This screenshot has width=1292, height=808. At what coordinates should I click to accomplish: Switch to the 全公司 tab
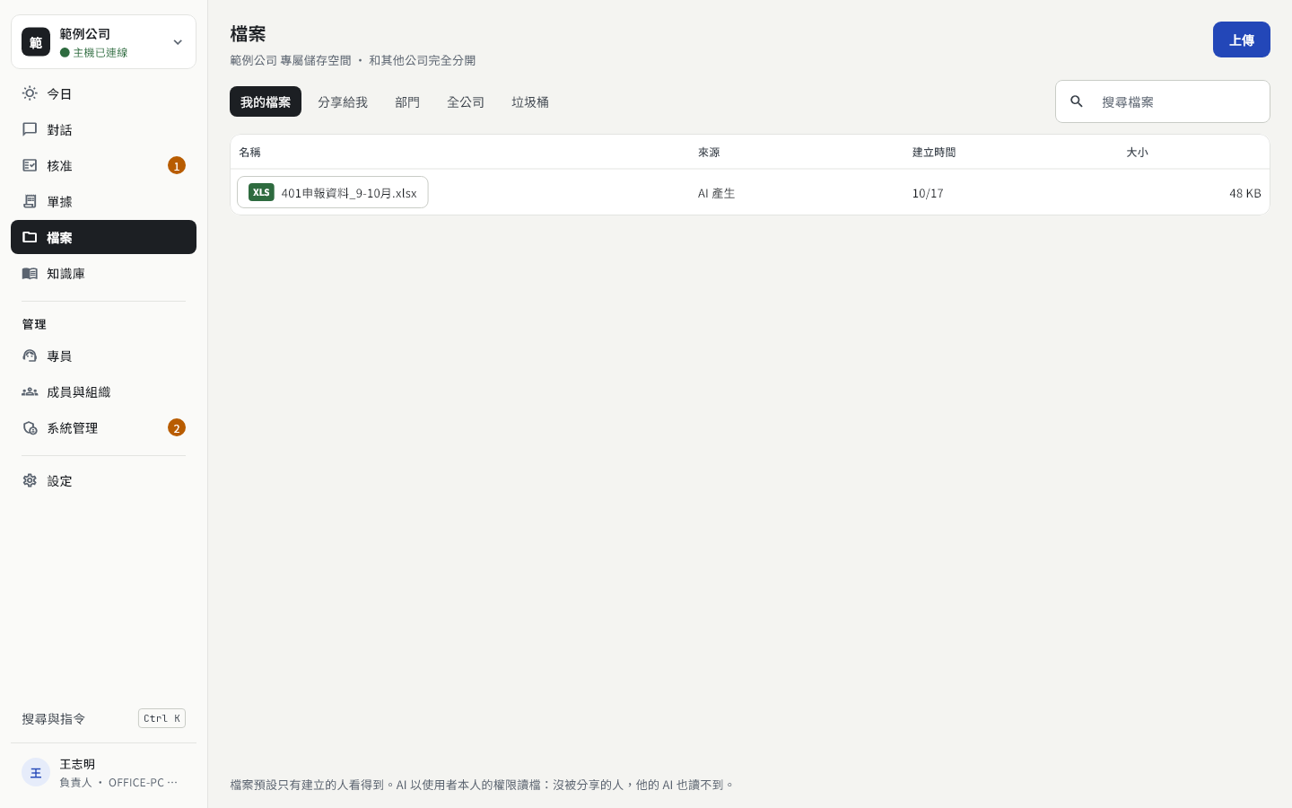point(466,101)
